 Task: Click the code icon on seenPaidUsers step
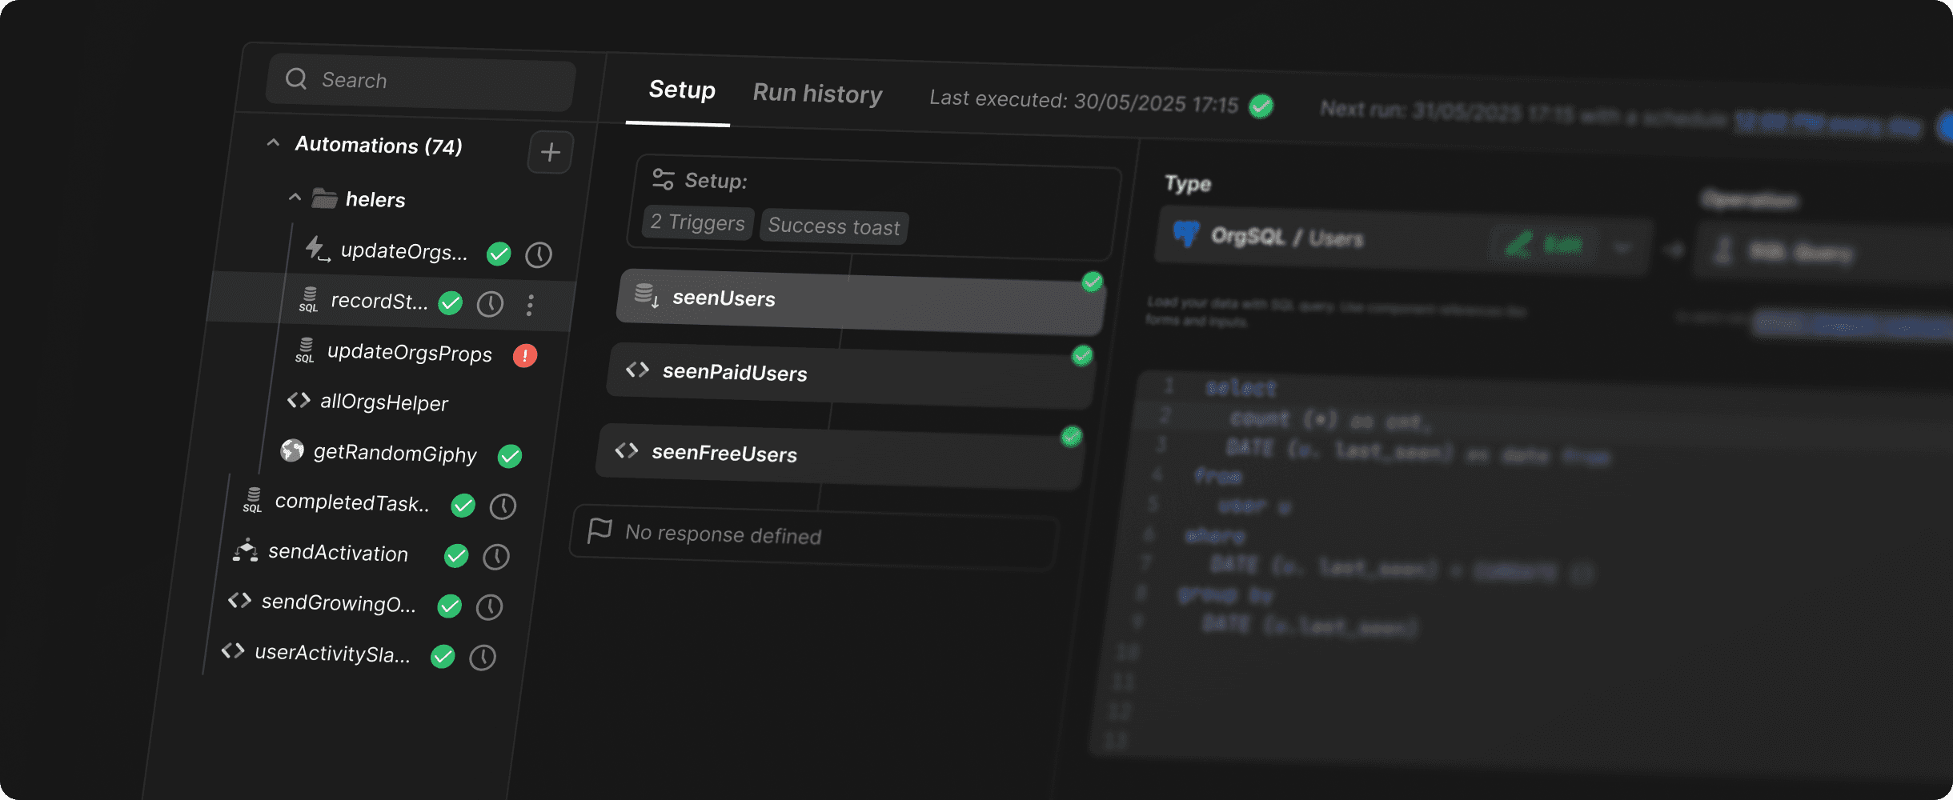click(637, 370)
